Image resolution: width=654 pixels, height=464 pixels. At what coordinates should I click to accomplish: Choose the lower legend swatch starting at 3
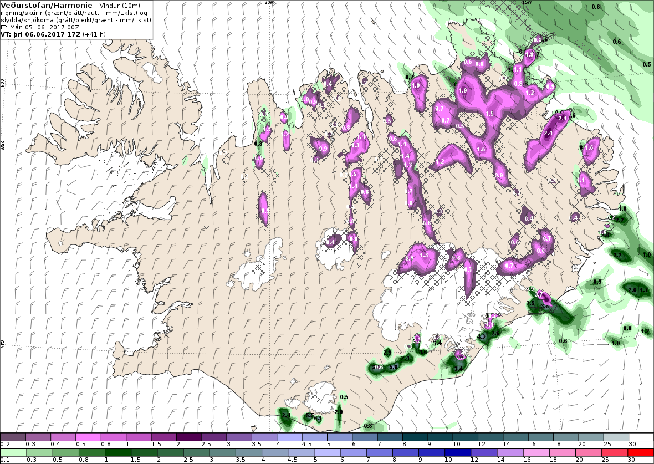[x=222, y=453]
